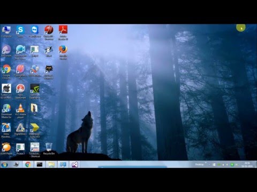
Task: Open the New StartSmart desktop shortcut
Action: [20, 91]
